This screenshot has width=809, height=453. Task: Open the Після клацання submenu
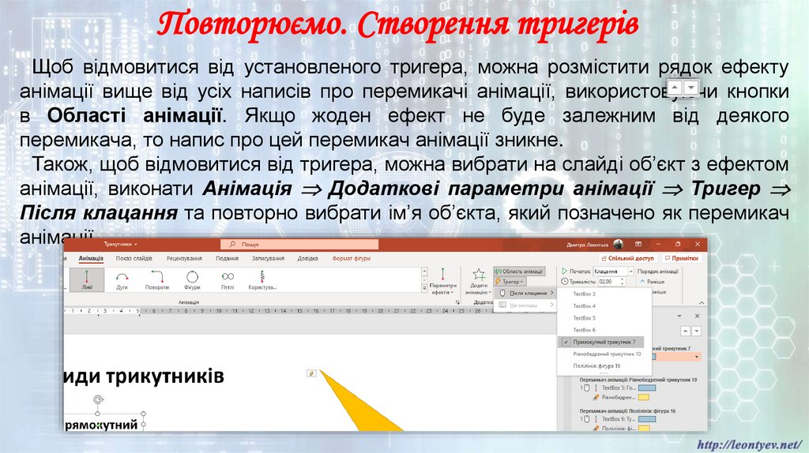point(527,293)
